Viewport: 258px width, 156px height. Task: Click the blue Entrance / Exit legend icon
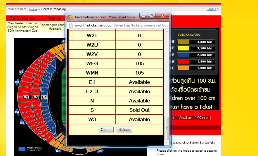click(22, 149)
